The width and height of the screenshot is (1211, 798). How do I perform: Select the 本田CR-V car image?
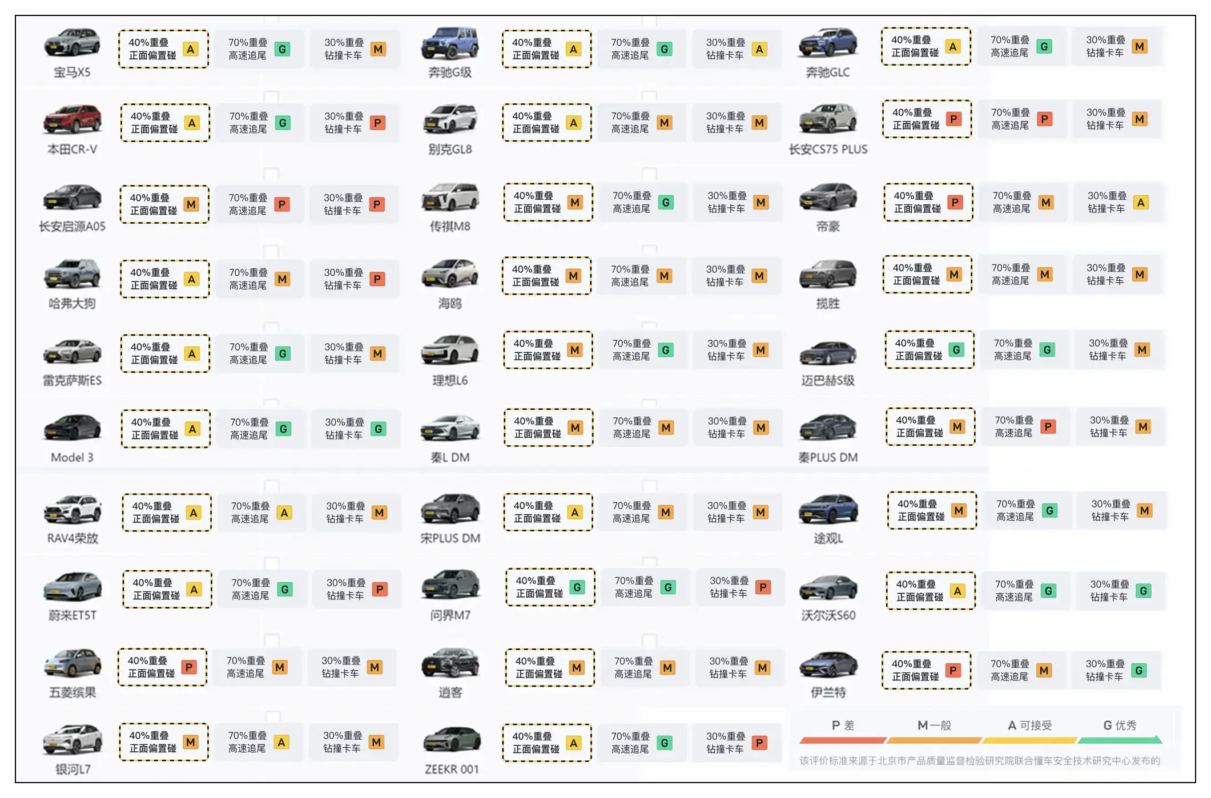[72, 119]
